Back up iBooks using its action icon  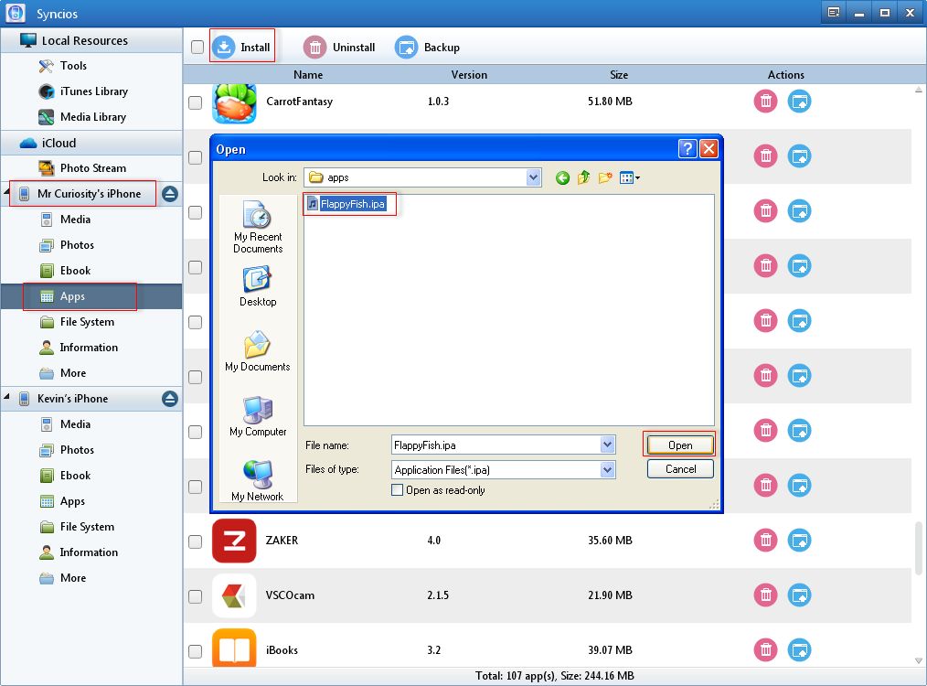click(x=799, y=650)
